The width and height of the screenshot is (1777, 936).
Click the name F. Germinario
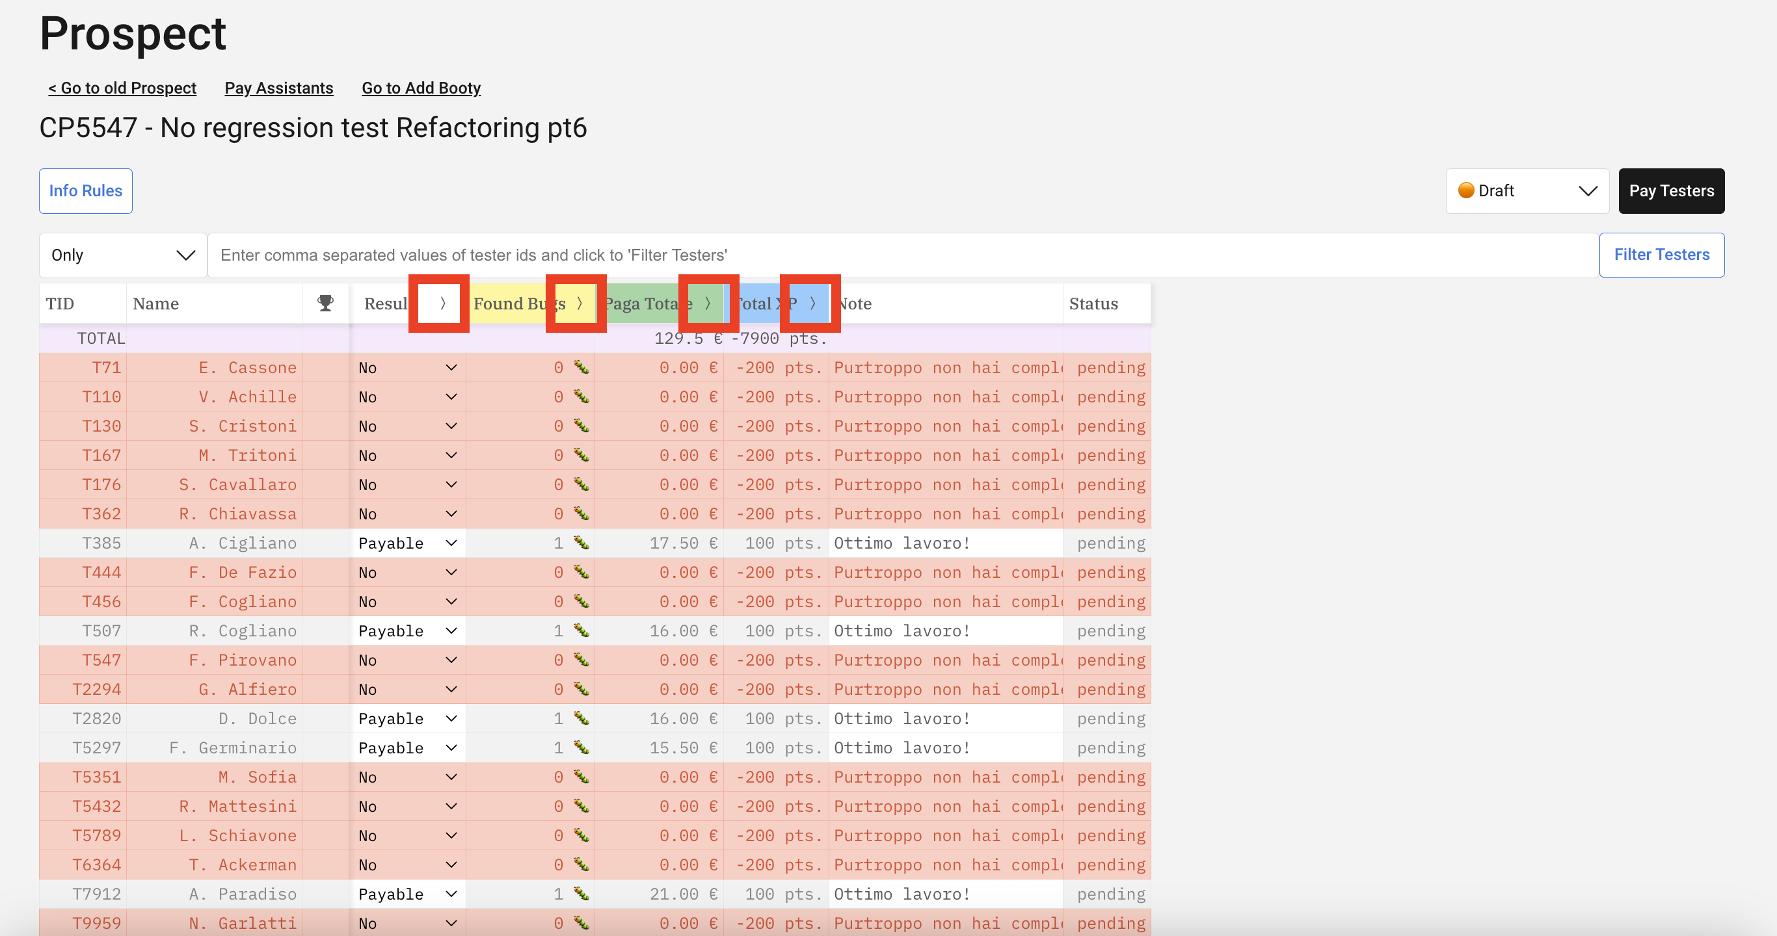coord(233,748)
